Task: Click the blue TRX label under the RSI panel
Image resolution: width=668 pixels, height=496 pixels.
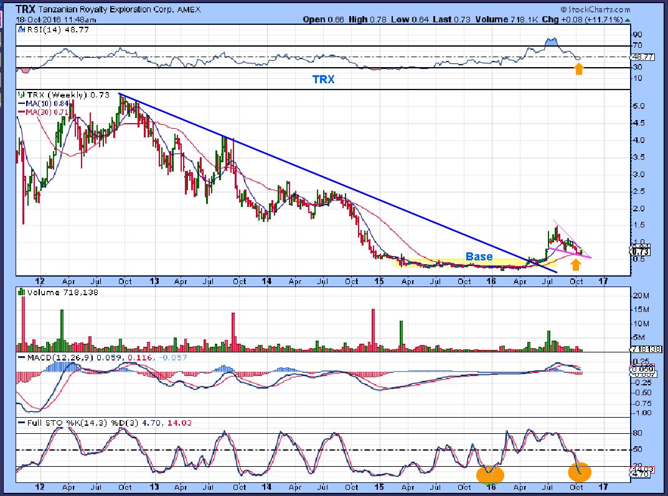Action: (323, 79)
